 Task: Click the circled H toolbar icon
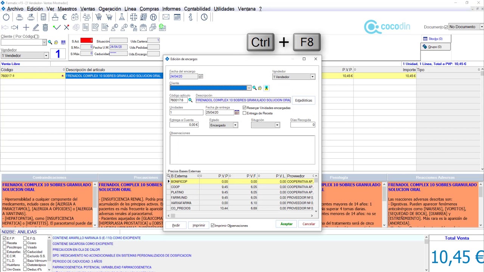tap(153, 17)
